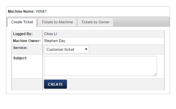
Task: Open the Tickets by Machine tab
Action: click(57, 22)
